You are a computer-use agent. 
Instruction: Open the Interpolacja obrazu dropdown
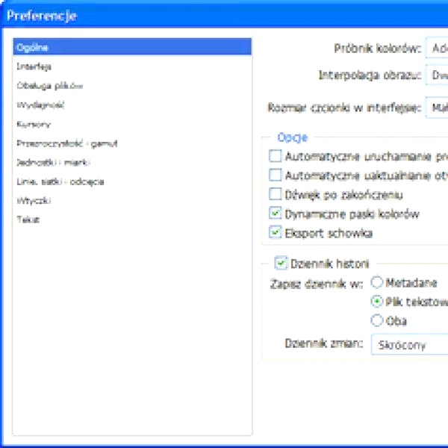(x=437, y=75)
